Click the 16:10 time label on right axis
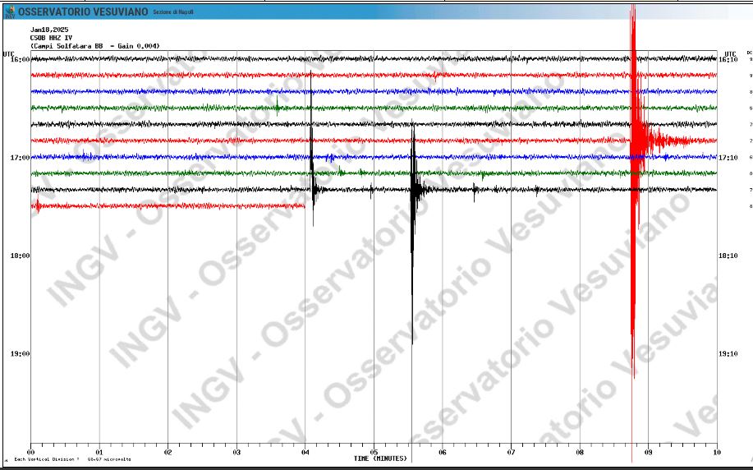Viewport: 753px width, 470px height. pyautogui.click(x=728, y=59)
